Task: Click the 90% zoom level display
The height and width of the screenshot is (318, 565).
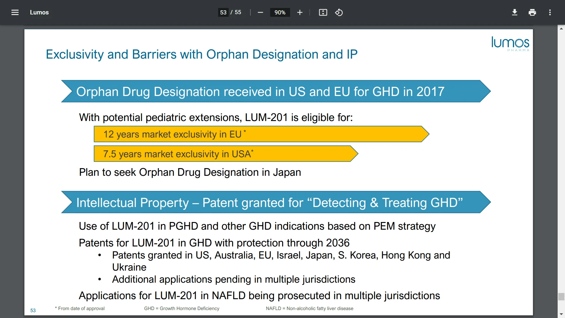Action: click(x=280, y=12)
